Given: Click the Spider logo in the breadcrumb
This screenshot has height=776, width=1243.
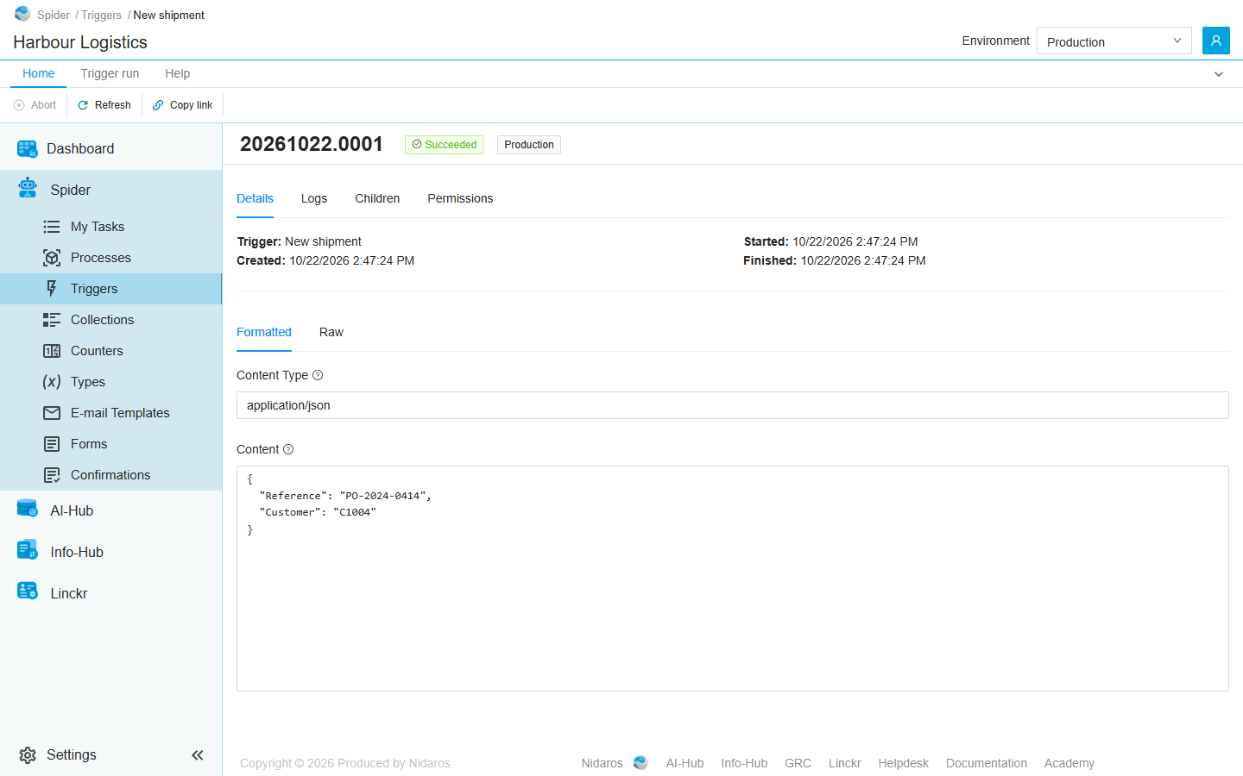Looking at the screenshot, I should click(22, 14).
